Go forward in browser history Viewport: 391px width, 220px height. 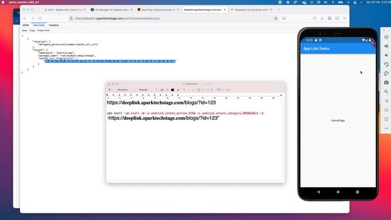coord(32,18)
